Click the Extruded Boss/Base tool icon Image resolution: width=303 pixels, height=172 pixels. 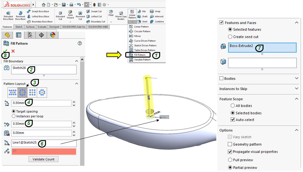pos(8,13)
